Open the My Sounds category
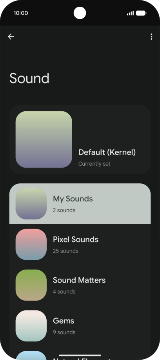This screenshot has height=360, width=160. point(80,204)
